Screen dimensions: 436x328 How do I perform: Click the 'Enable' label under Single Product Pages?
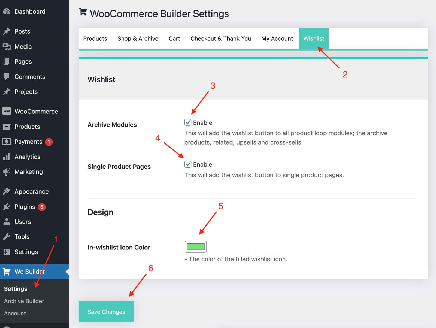(x=202, y=164)
